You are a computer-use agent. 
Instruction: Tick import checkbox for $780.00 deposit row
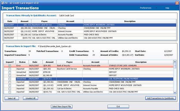point(10,72)
